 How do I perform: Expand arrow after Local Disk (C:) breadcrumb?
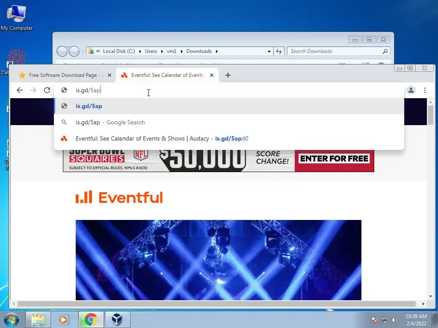click(x=140, y=51)
